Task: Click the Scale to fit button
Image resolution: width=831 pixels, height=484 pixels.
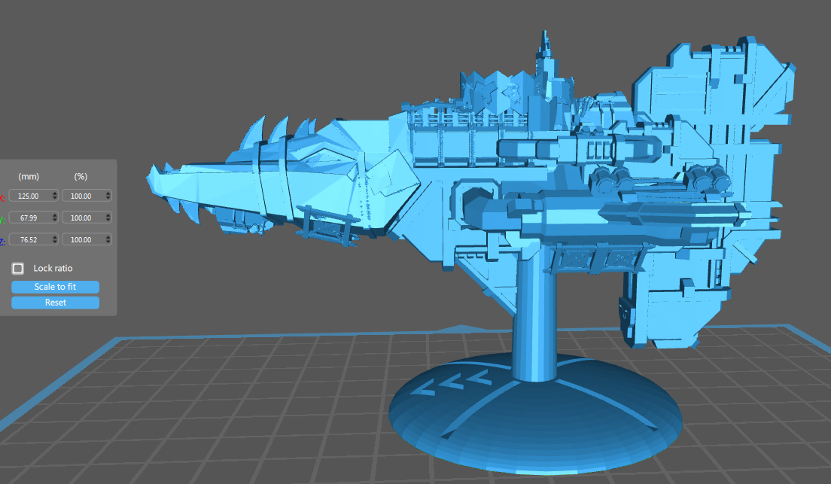Action: [55, 287]
